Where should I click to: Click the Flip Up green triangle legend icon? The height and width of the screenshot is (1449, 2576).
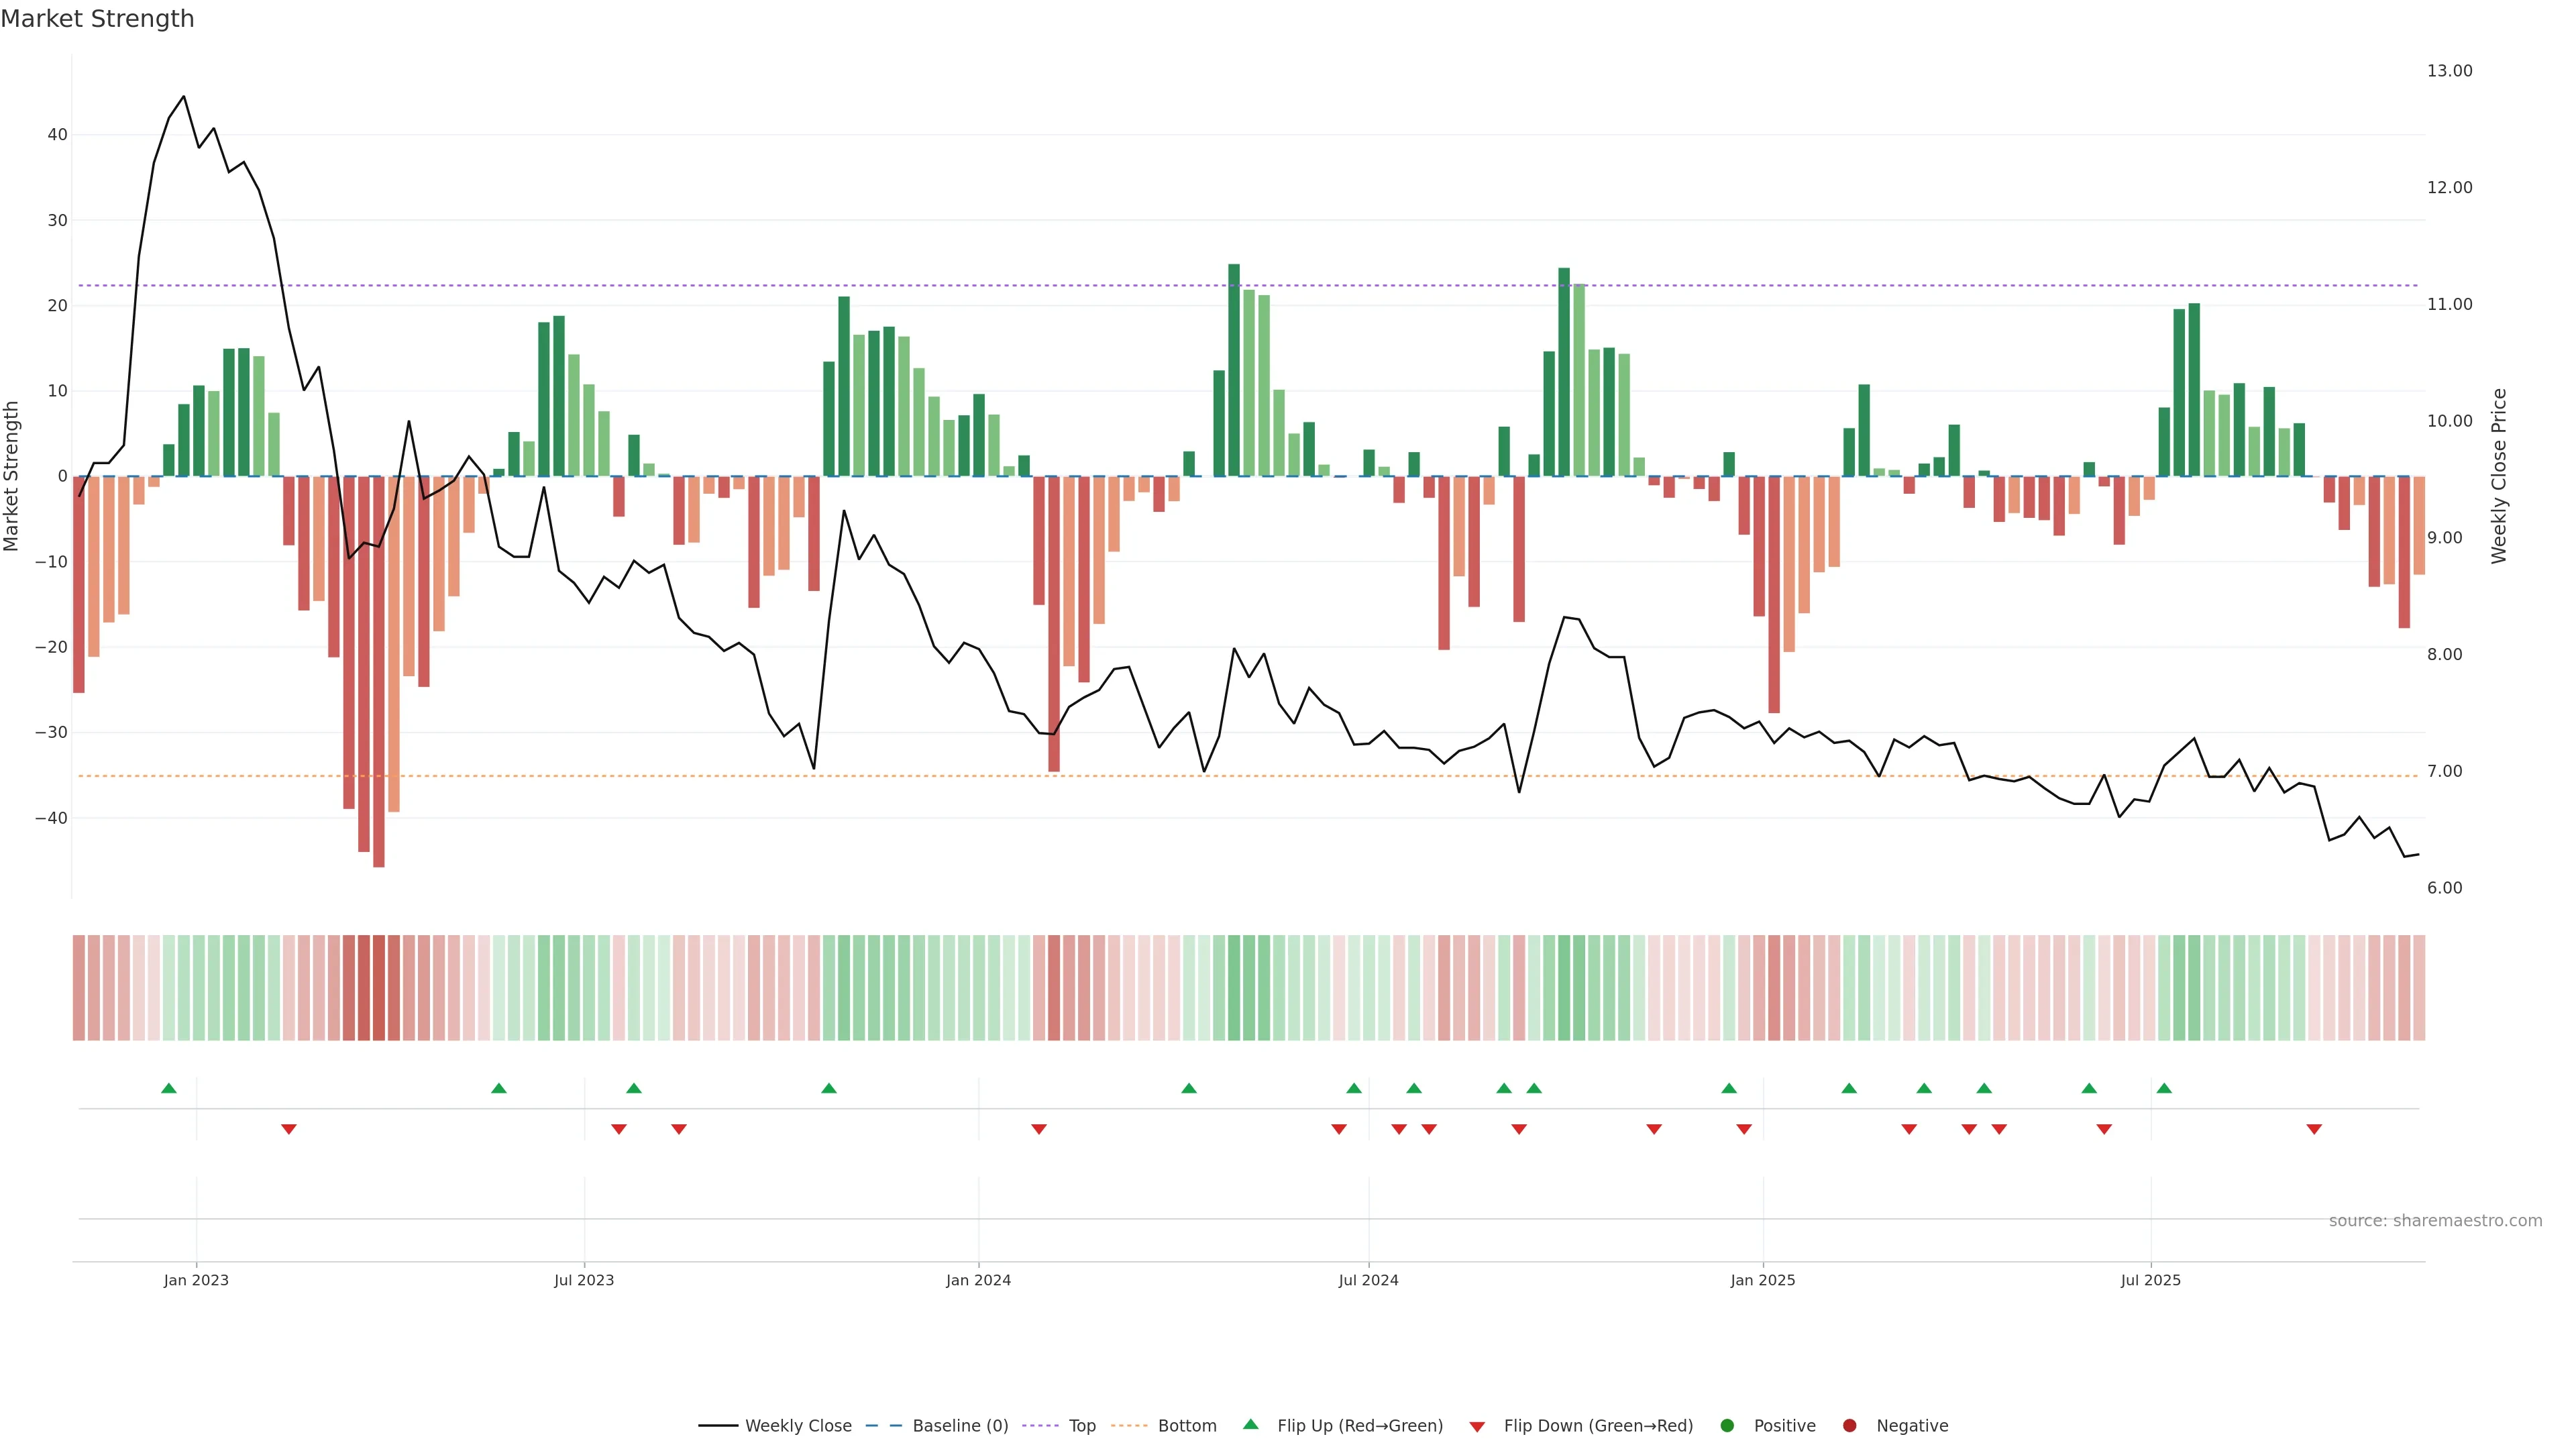tap(1250, 1424)
